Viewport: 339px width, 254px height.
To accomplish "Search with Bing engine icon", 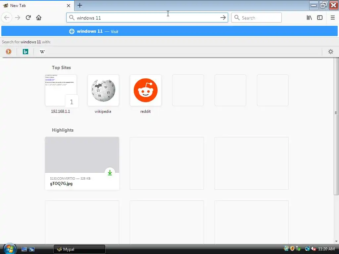I will click(x=25, y=52).
